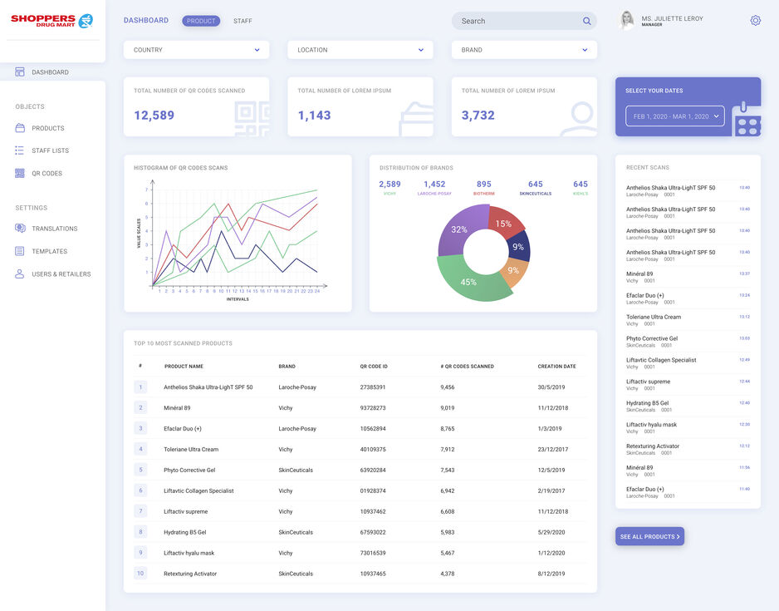This screenshot has width=779, height=611.
Task: Click the Staff Lists sidebar icon
Action: (x=20, y=150)
